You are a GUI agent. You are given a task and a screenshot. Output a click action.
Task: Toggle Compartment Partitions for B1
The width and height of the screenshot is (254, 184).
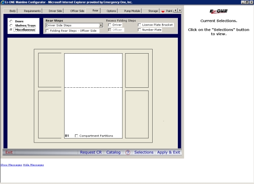pos(76,136)
